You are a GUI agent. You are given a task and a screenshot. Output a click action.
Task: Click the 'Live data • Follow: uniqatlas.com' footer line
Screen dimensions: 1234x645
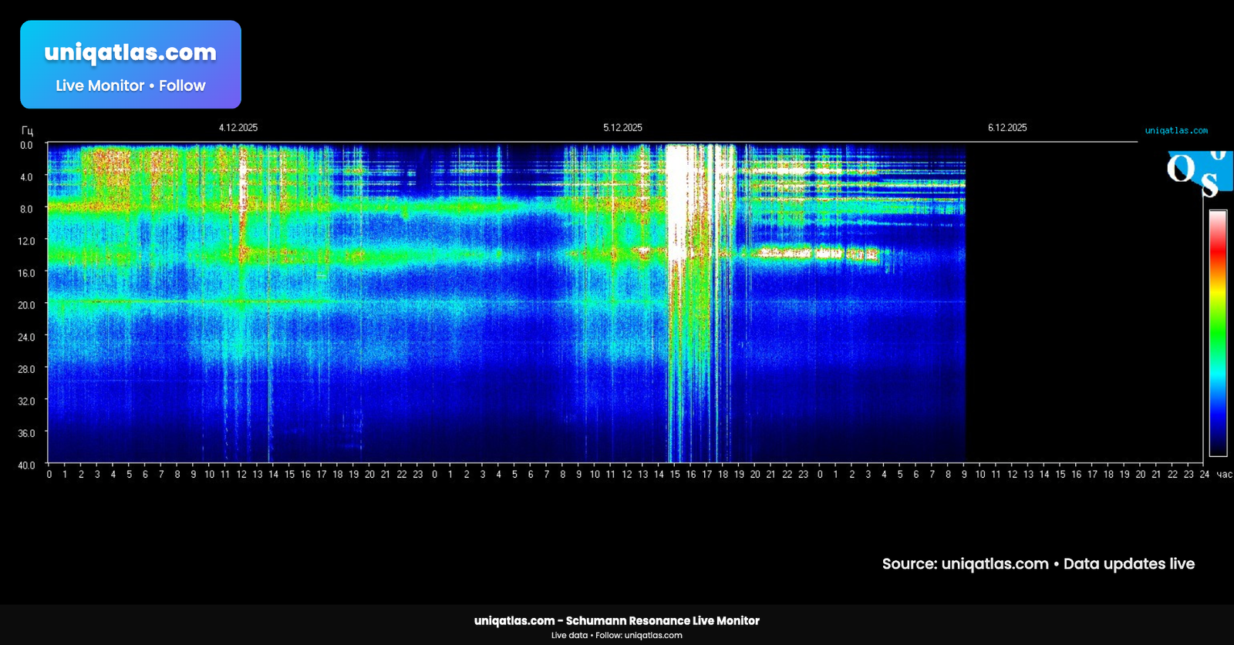click(616, 635)
